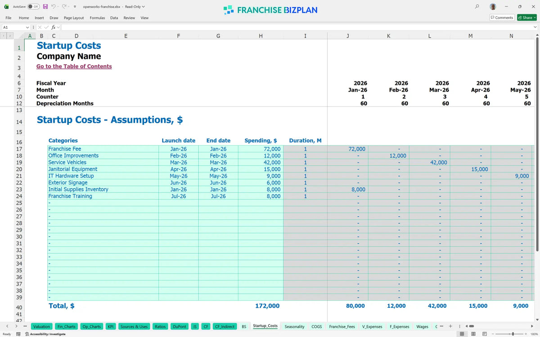This screenshot has width=540, height=337.
Task: Click Janitorial Equipment launch date Apr-26
Action: 178,169
